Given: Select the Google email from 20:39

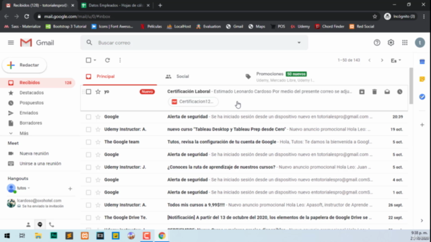Looking at the screenshot, I should pos(88,117).
